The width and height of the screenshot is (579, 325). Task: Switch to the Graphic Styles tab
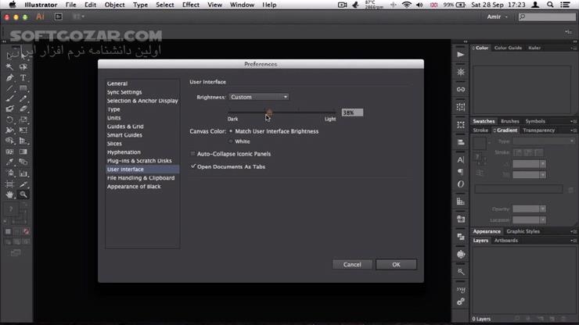[523, 232]
